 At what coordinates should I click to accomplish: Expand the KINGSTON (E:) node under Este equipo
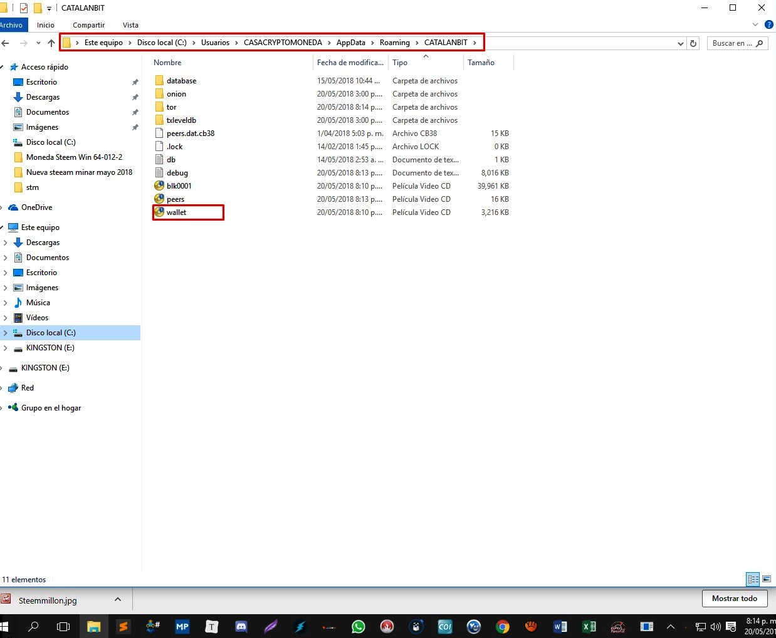tap(6, 348)
